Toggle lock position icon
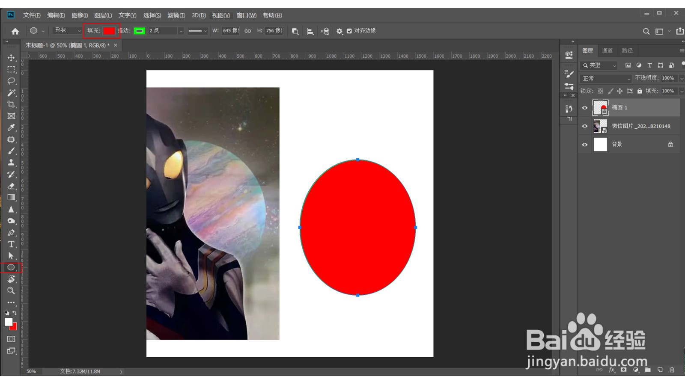 click(x=619, y=91)
